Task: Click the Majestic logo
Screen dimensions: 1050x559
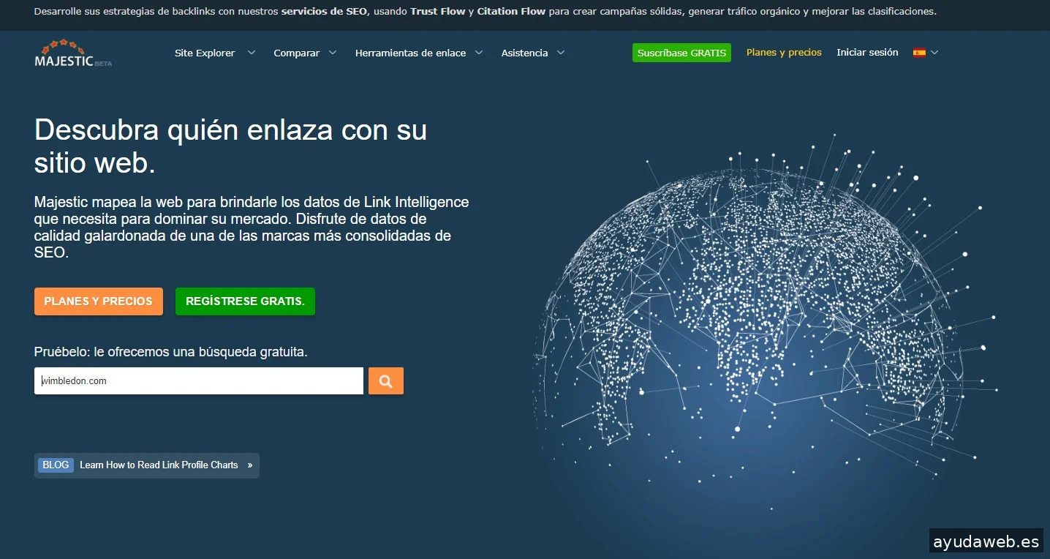Action: [72, 53]
